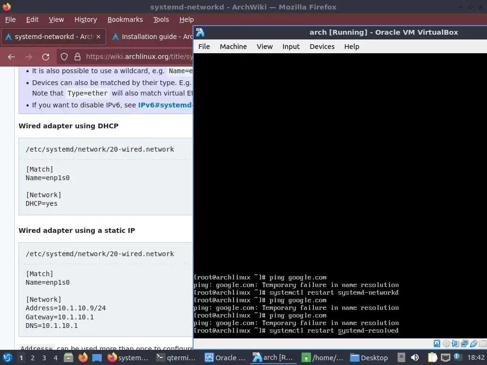Click the Firefox logo in the title bar
487x365 pixels.
pos(7,7)
